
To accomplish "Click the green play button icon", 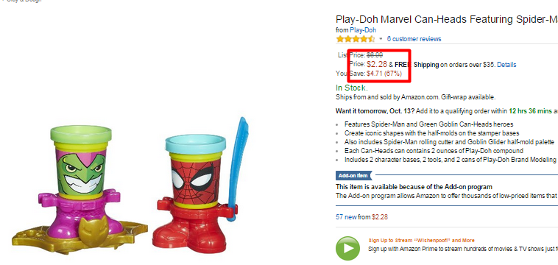I will tap(347, 248).
